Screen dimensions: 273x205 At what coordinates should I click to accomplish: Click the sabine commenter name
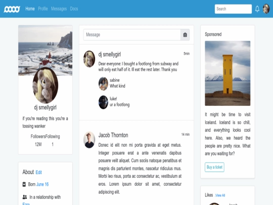click(115, 80)
